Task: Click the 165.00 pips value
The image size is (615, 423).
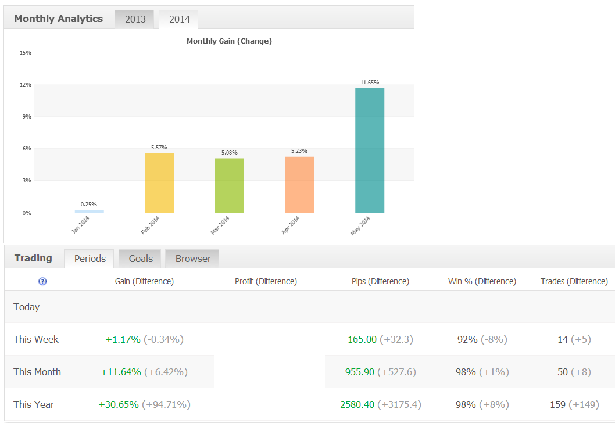Action: [x=362, y=339]
